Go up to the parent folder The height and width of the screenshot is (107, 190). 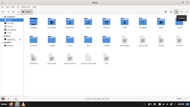click(14, 12)
